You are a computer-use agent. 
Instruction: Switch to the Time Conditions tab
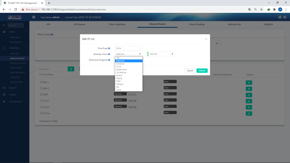(117, 24)
